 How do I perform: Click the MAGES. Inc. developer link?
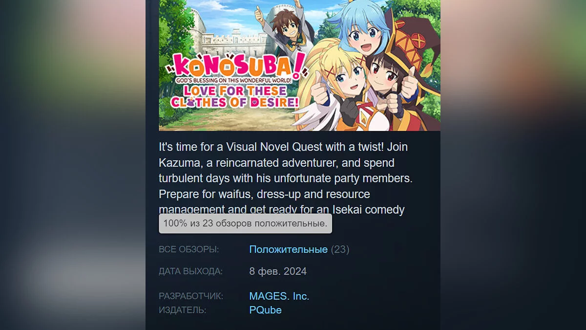(279, 296)
